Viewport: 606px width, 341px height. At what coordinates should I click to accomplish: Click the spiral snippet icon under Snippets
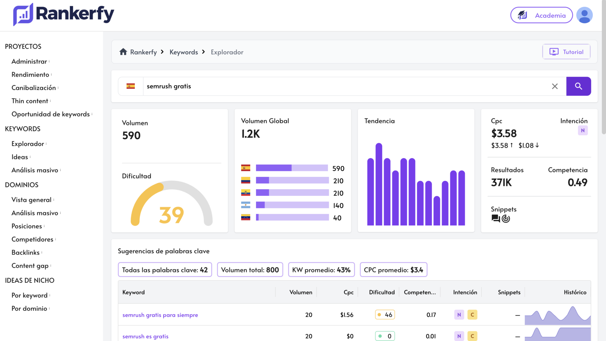pyautogui.click(x=506, y=218)
